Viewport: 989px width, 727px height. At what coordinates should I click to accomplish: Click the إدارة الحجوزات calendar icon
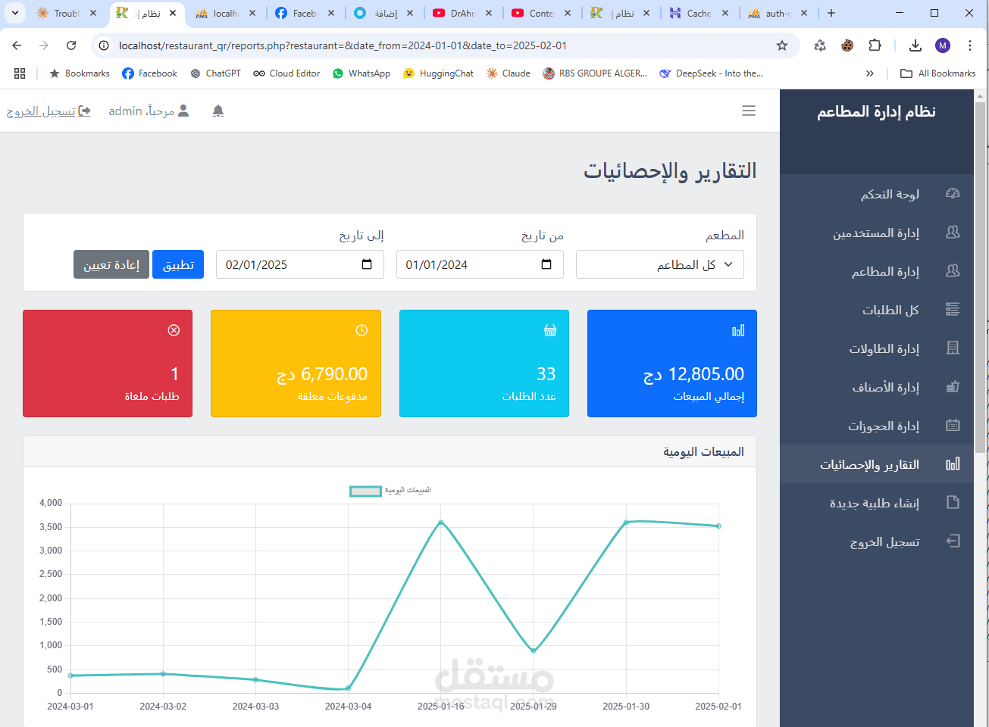point(952,425)
